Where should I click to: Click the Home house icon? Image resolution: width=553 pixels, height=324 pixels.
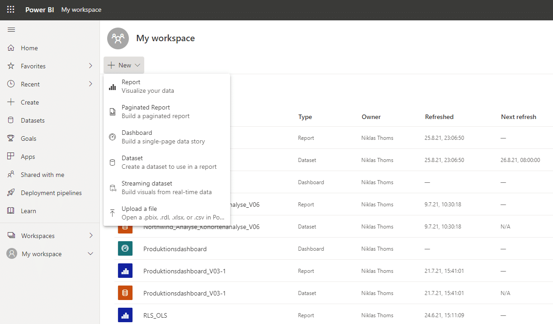[x=11, y=48]
